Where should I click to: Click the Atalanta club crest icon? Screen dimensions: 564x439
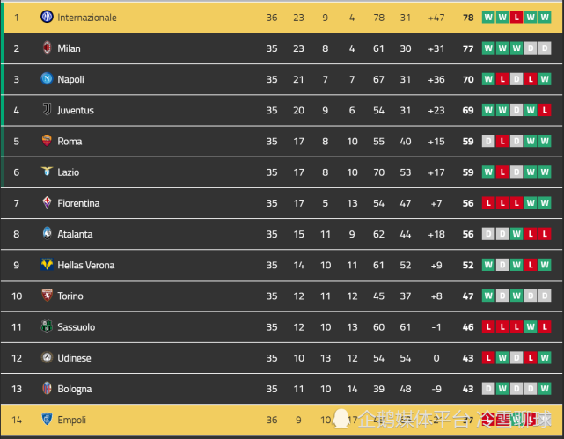click(x=47, y=233)
